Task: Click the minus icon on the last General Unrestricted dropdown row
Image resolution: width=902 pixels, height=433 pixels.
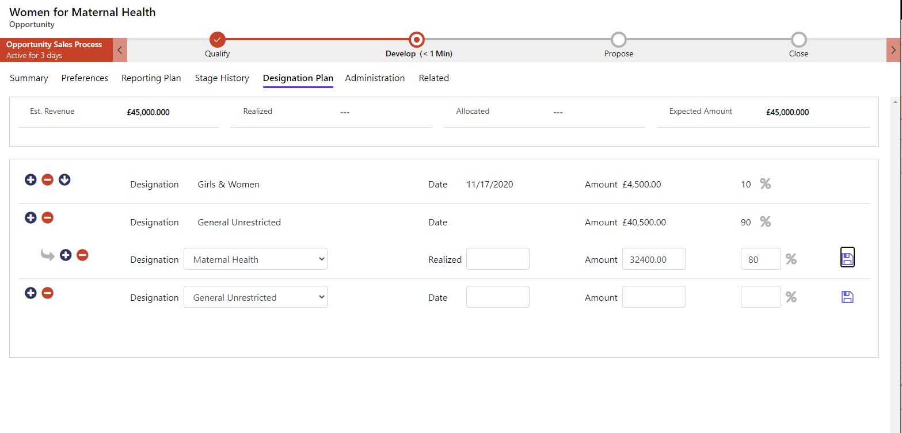Action: click(x=48, y=293)
